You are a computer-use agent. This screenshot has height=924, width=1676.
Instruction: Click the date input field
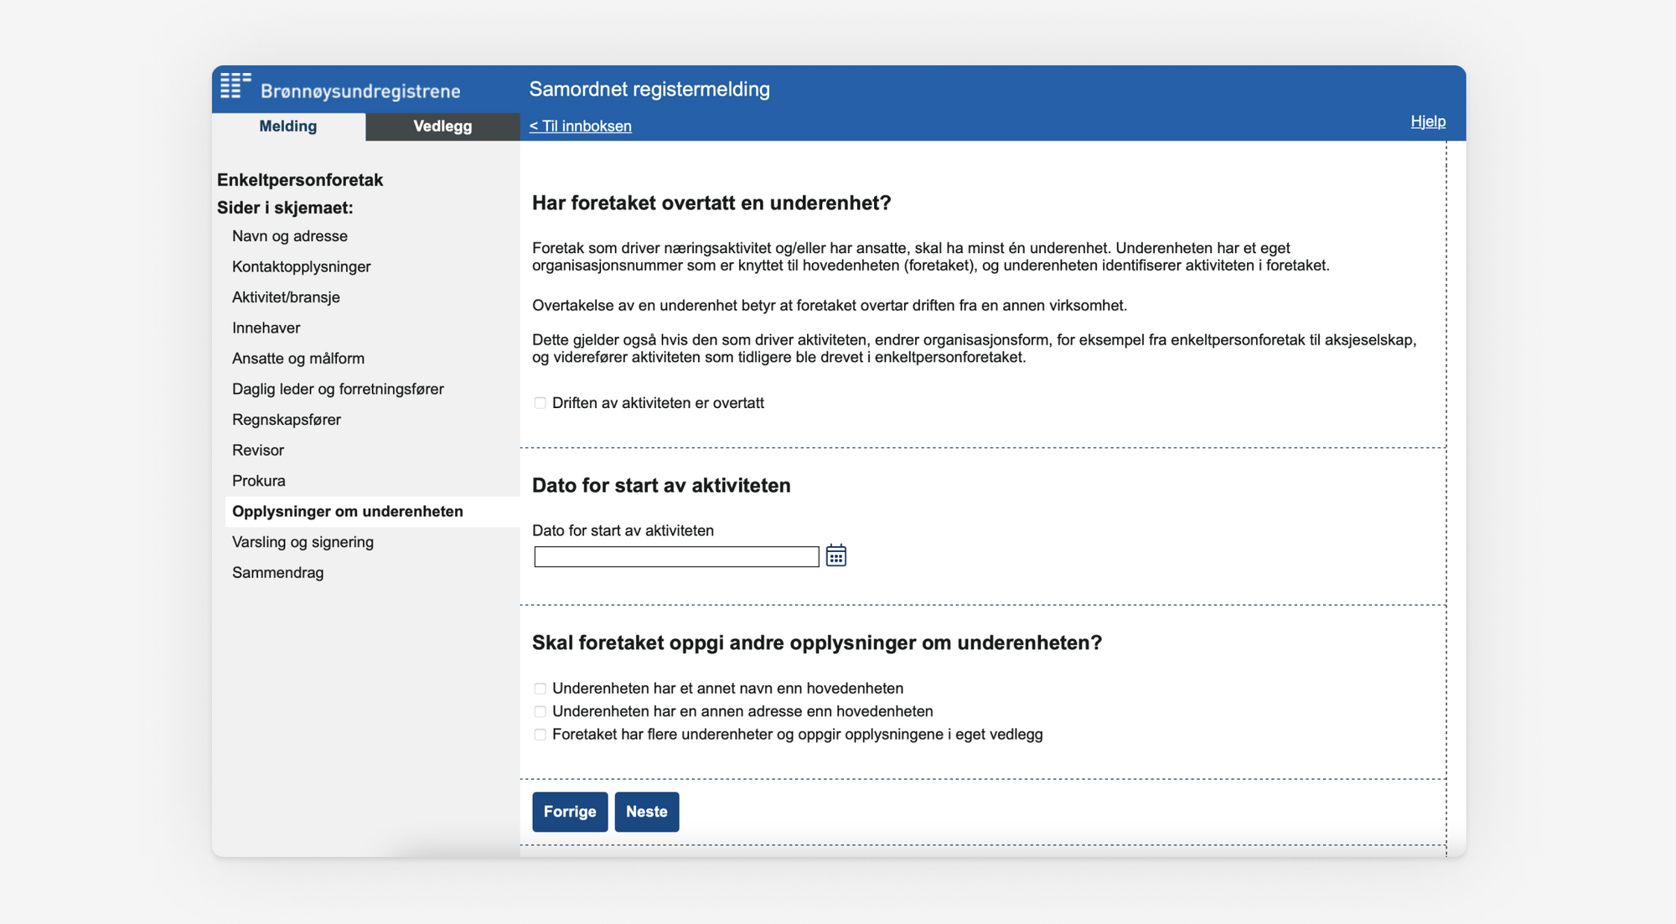click(x=675, y=555)
